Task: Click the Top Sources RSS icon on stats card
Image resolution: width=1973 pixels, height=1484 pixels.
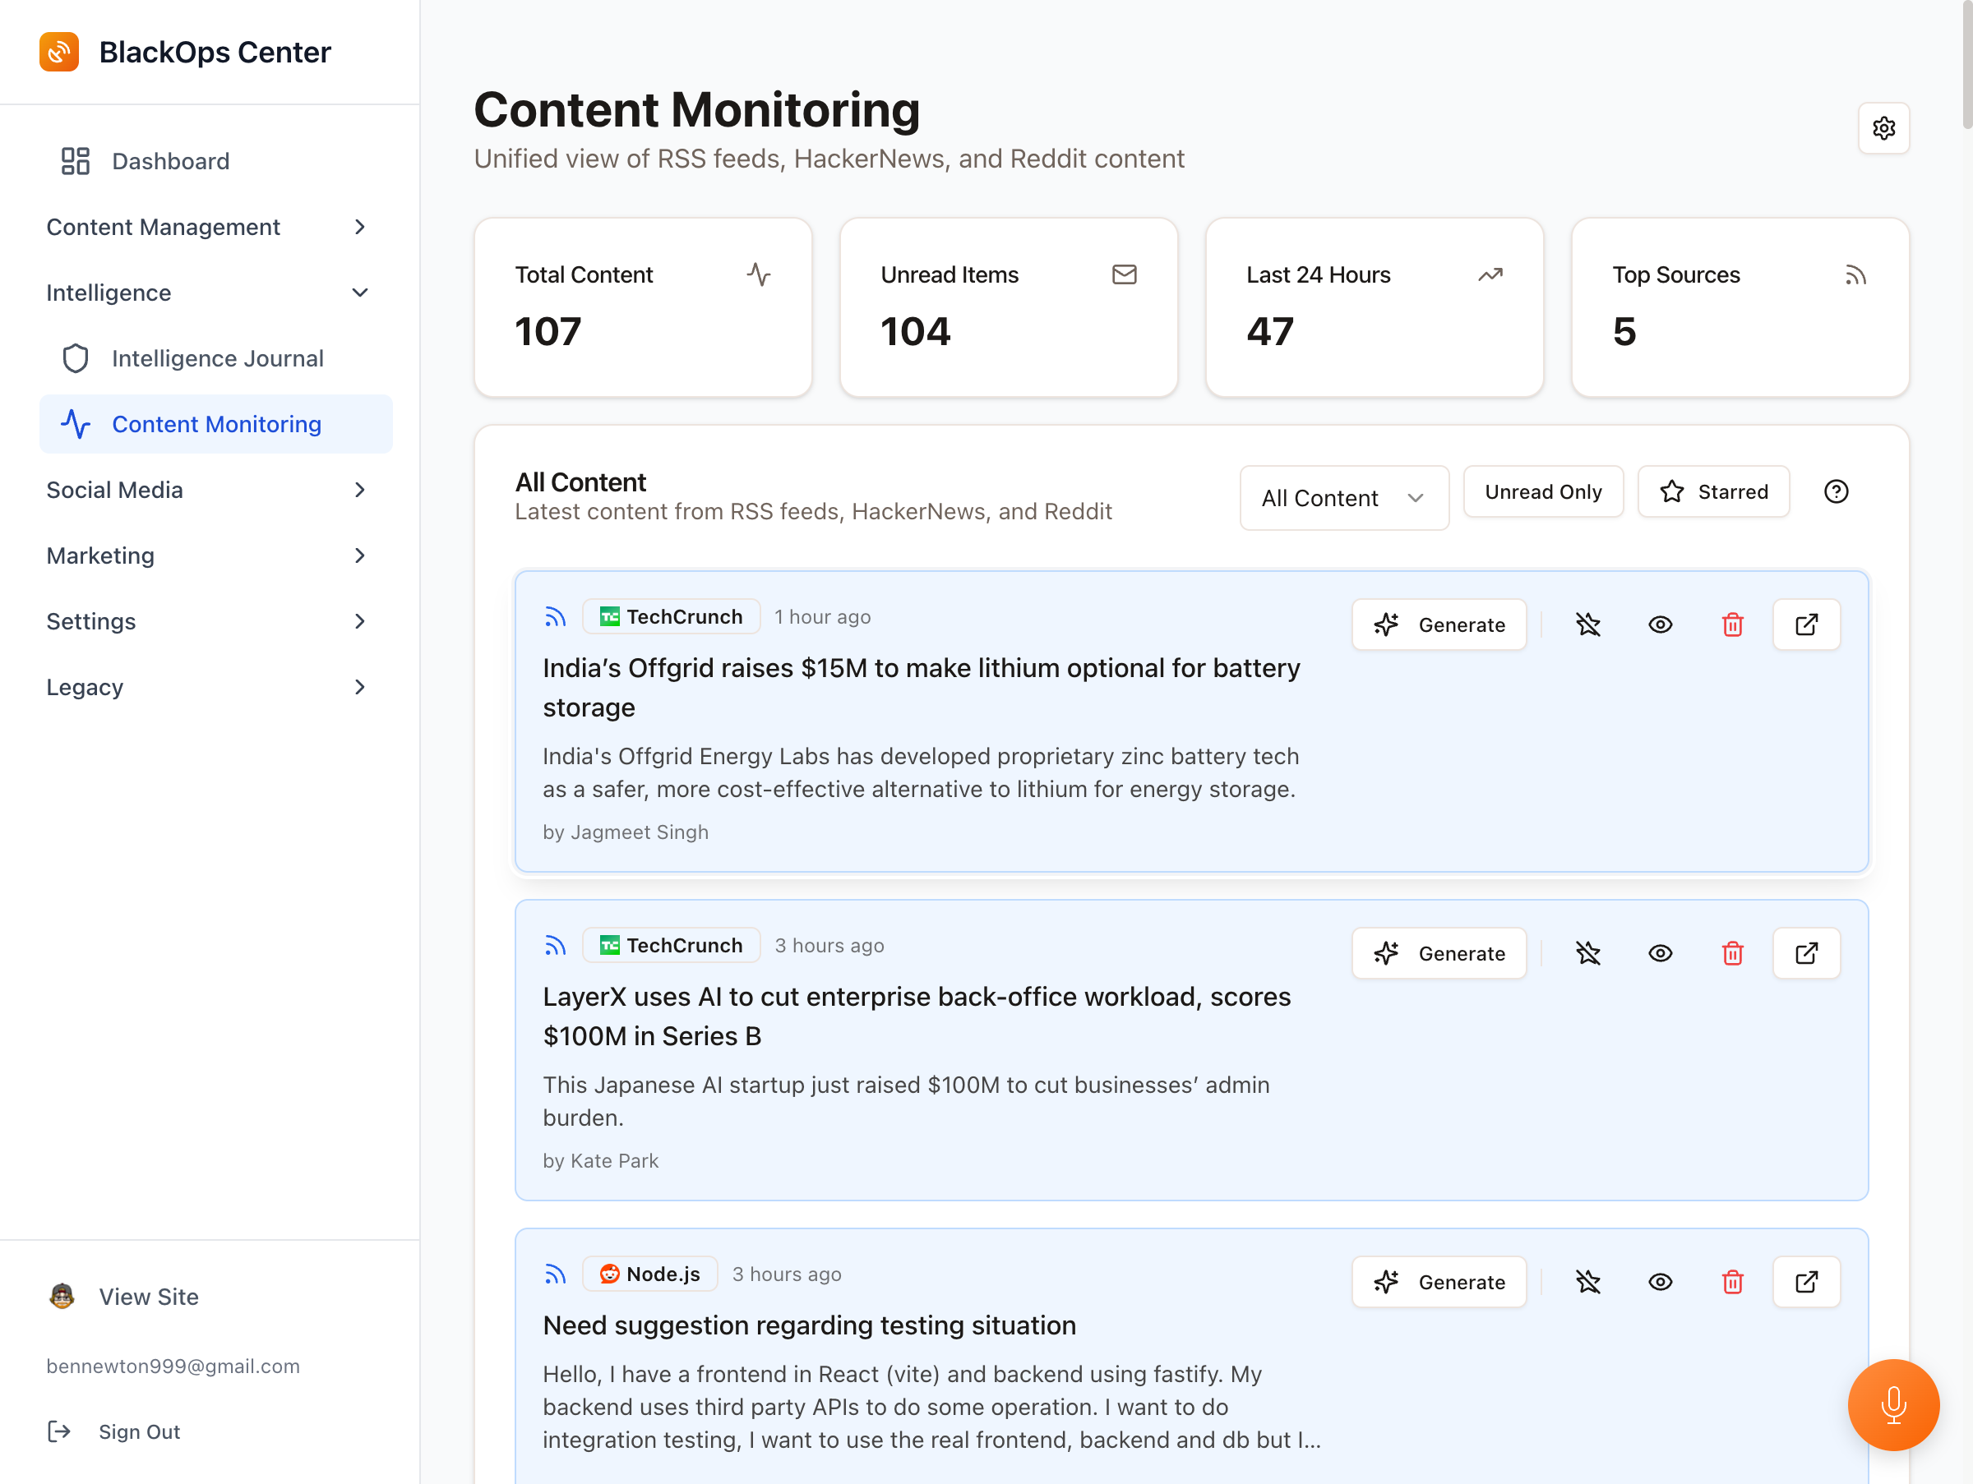Action: [x=1856, y=274]
